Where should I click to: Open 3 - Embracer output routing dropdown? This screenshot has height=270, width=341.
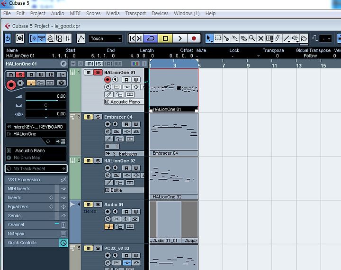[x=124, y=154]
